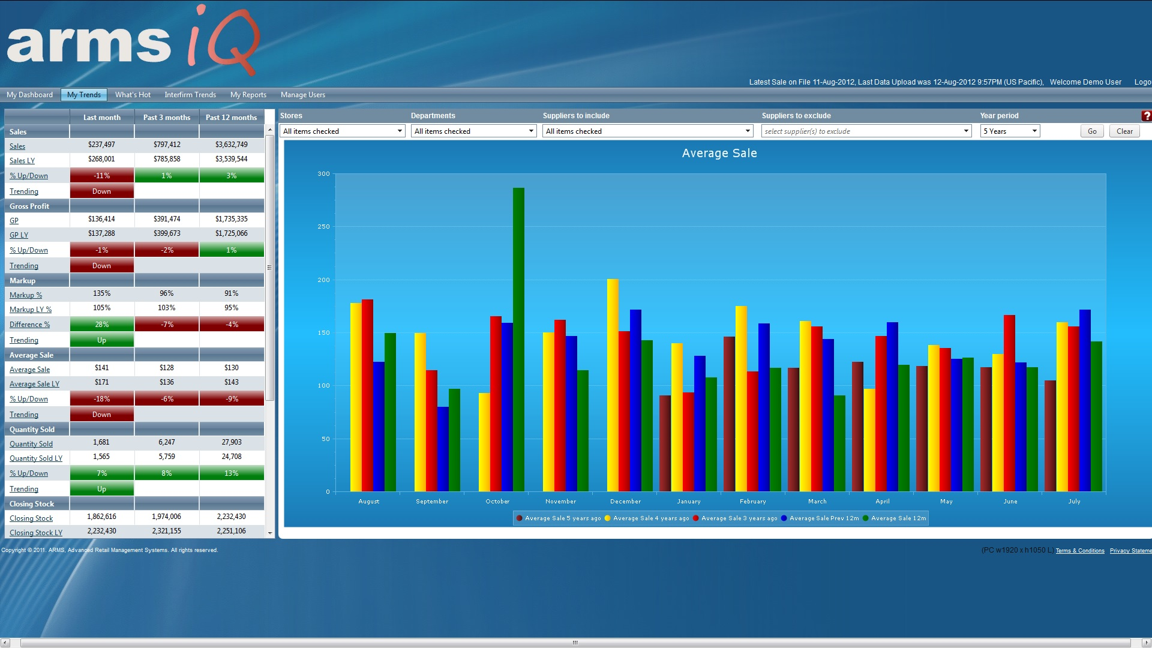Click the splitter grip beside the trends table

[269, 268]
